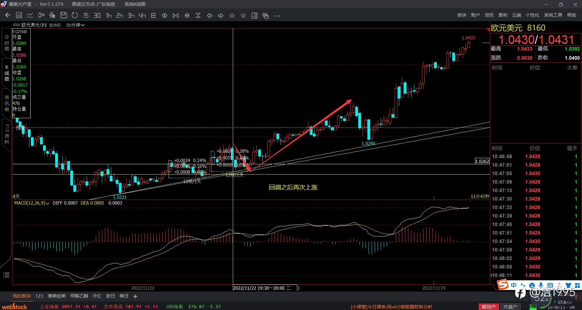Select the 30-minute period
The height and width of the screenshot is (310, 582).
point(97,15)
